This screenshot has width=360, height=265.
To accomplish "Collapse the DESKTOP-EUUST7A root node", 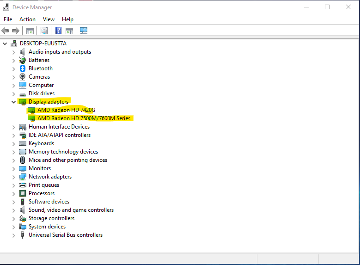I will (x=5, y=43).
